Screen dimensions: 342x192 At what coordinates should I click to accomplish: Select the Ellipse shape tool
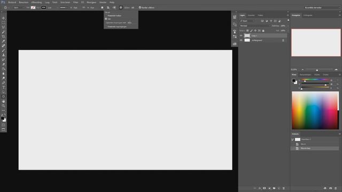pyautogui.click(x=3, y=97)
